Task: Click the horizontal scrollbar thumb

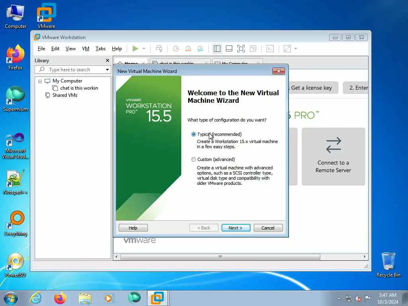Action: [x=220, y=257]
